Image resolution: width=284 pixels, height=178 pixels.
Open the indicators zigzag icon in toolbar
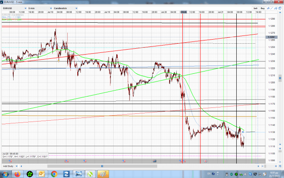click(268, 8)
